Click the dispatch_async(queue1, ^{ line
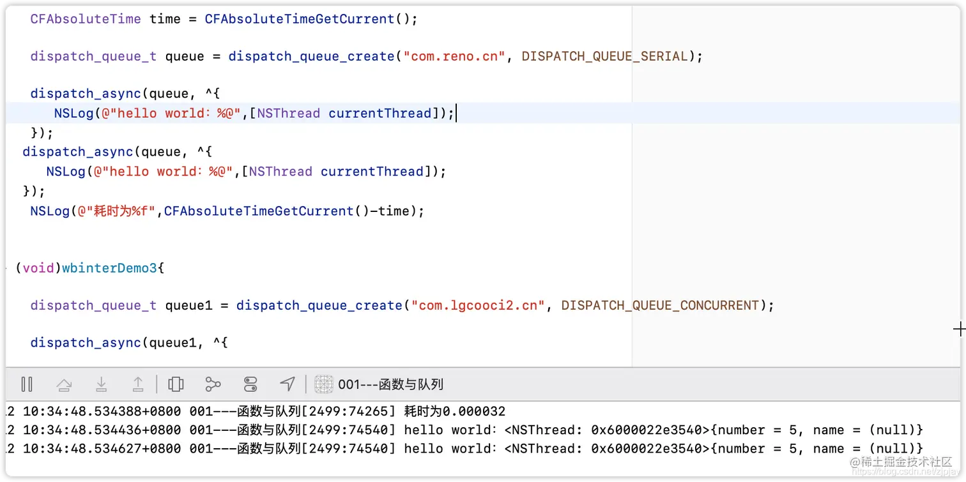 coord(129,343)
